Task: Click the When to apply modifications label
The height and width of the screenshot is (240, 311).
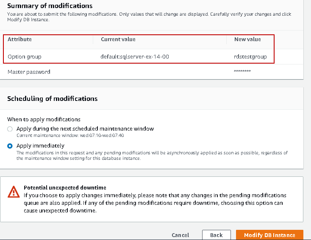Action: coord(44,120)
